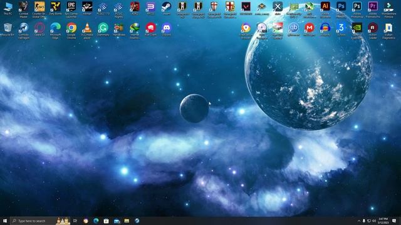Open the Mail app from the taskbar
Screen dimensions: 401x225
(117, 221)
